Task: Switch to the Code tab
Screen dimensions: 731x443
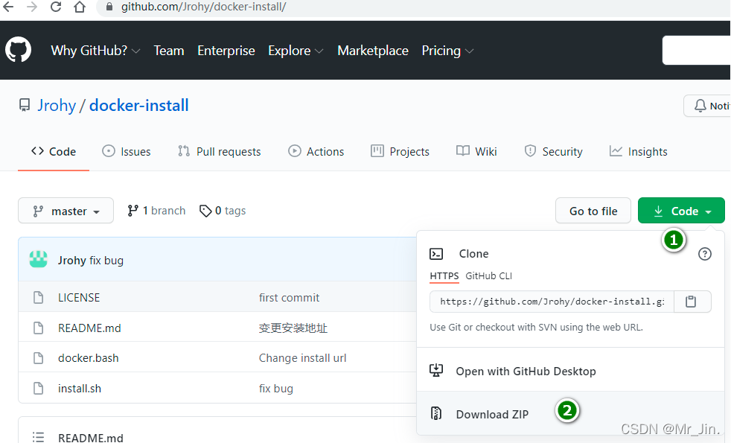Action: pyautogui.click(x=54, y=152)
